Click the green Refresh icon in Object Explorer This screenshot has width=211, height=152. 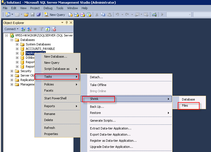48,29
